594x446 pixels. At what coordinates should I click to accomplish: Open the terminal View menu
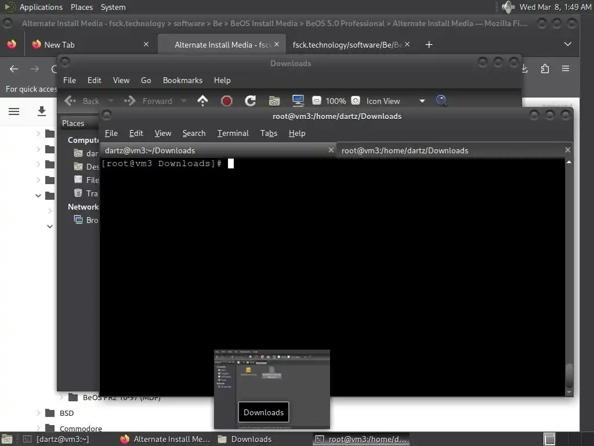[x=163, y=133]
